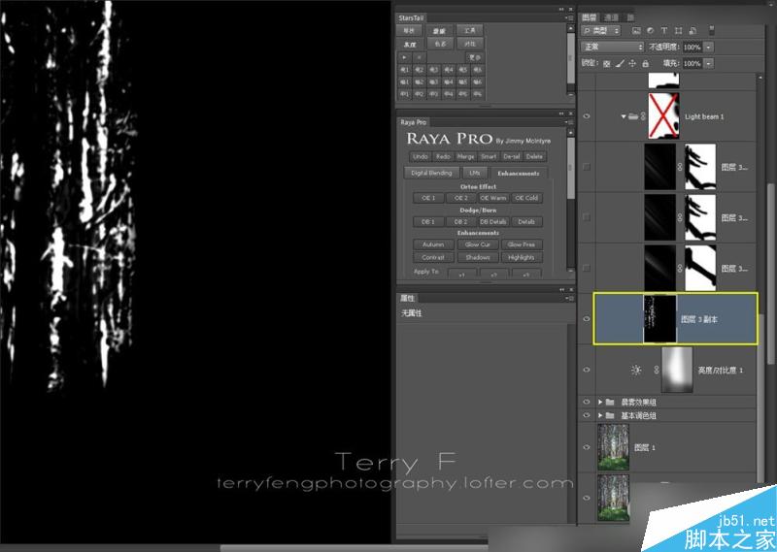This screenshot has width=777, height=552.
Task: Filter layers by shape layer icon
Action: coord(678,31)
